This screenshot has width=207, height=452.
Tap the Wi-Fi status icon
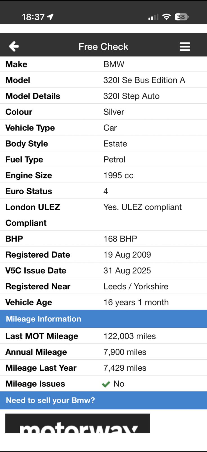(x=166, y=17)
